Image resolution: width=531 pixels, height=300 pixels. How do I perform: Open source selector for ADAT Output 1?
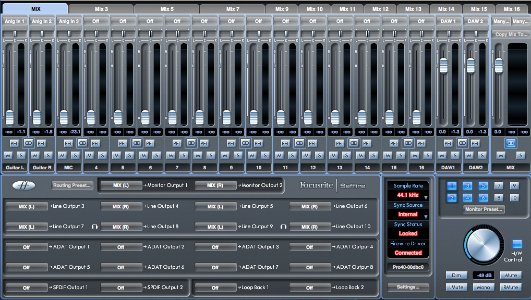pyautogui.click(x=27, y=247)
